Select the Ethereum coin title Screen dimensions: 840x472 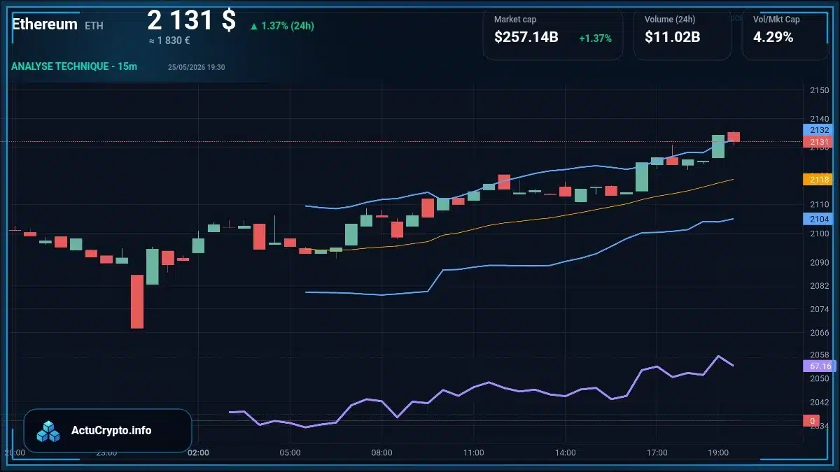[45, 24]
